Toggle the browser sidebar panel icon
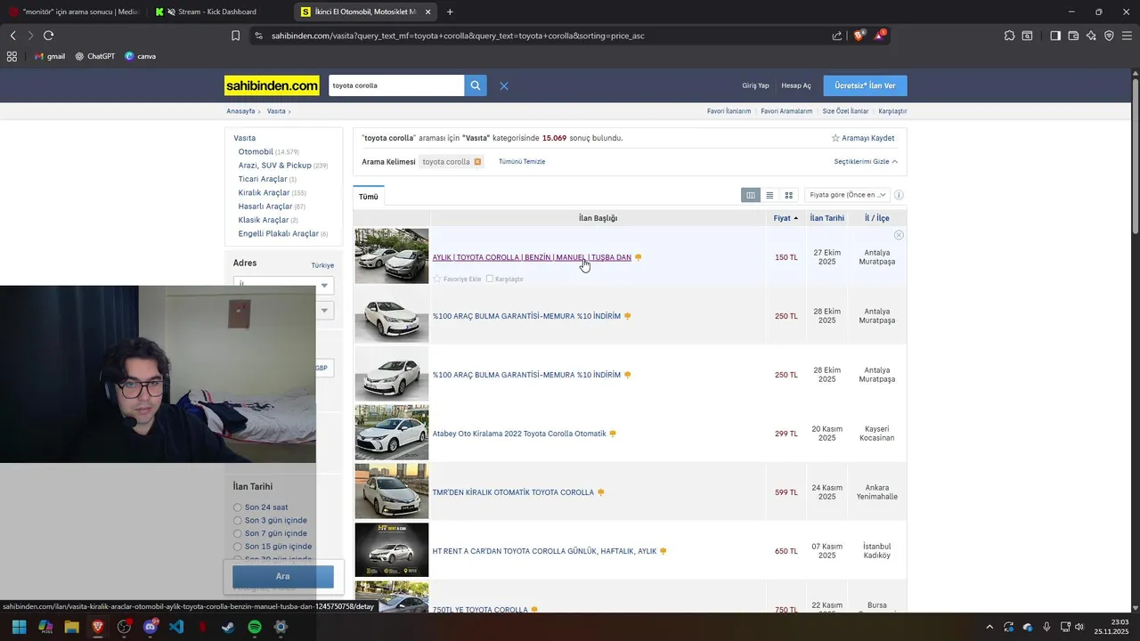The image size is (1140, 641). (1055, 36)
